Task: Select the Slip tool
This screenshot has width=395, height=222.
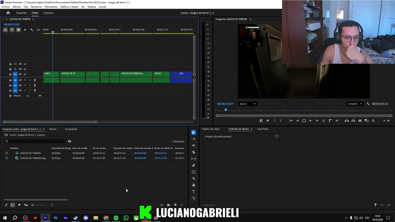Action: pyautogui.click(x=193, y=159)
